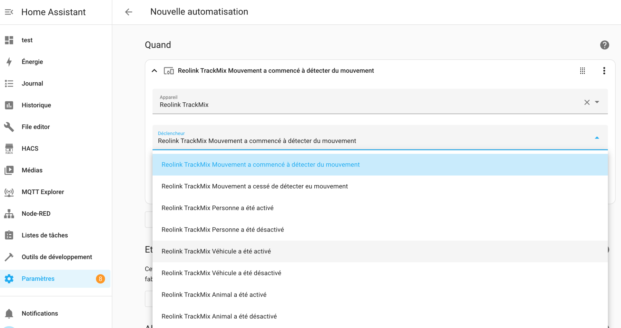Click the Énergie lightning bolt icon
621x328 pixels.
[9, 62]
